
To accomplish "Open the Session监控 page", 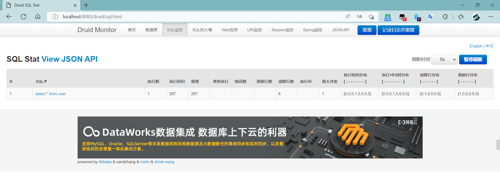I will (x=282, y=30).
